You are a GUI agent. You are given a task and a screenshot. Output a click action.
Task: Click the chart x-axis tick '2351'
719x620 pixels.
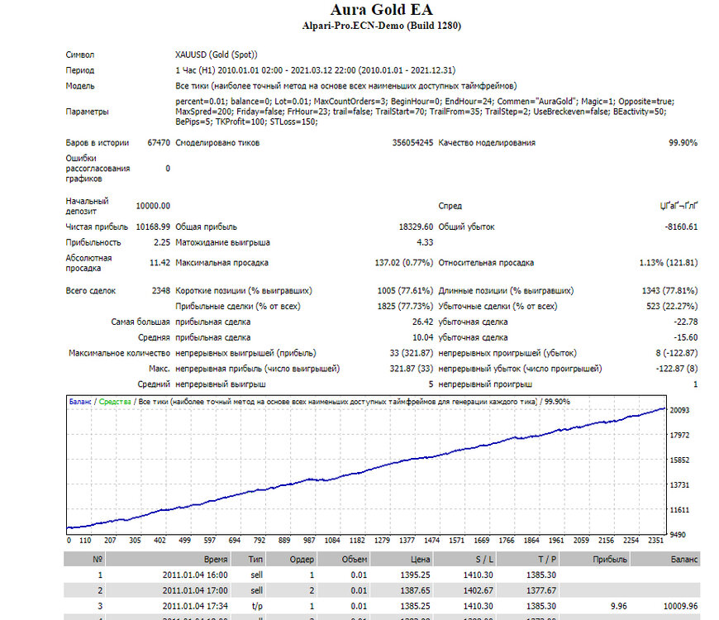[655, 540]
